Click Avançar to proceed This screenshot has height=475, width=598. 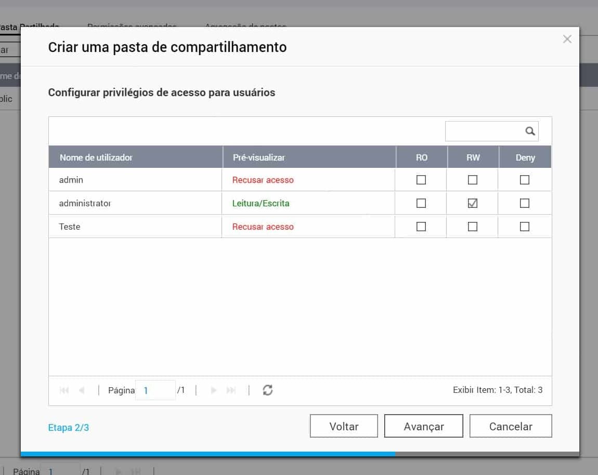click(423, 426)
